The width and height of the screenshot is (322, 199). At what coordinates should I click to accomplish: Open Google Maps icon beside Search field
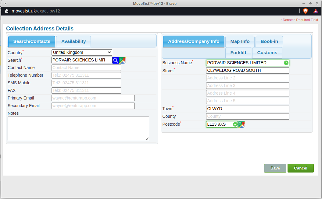point(122,60)
